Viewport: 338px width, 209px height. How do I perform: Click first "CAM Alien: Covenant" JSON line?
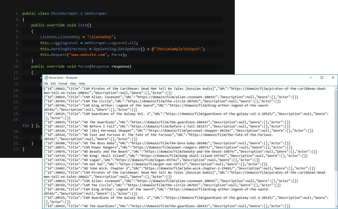(171, 97)
